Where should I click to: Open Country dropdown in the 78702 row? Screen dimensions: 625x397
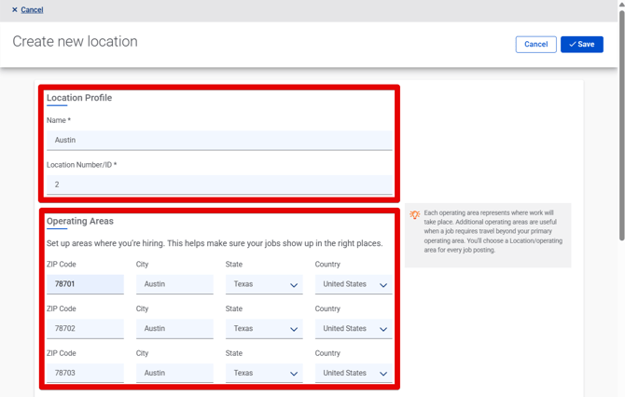[354, 329]
